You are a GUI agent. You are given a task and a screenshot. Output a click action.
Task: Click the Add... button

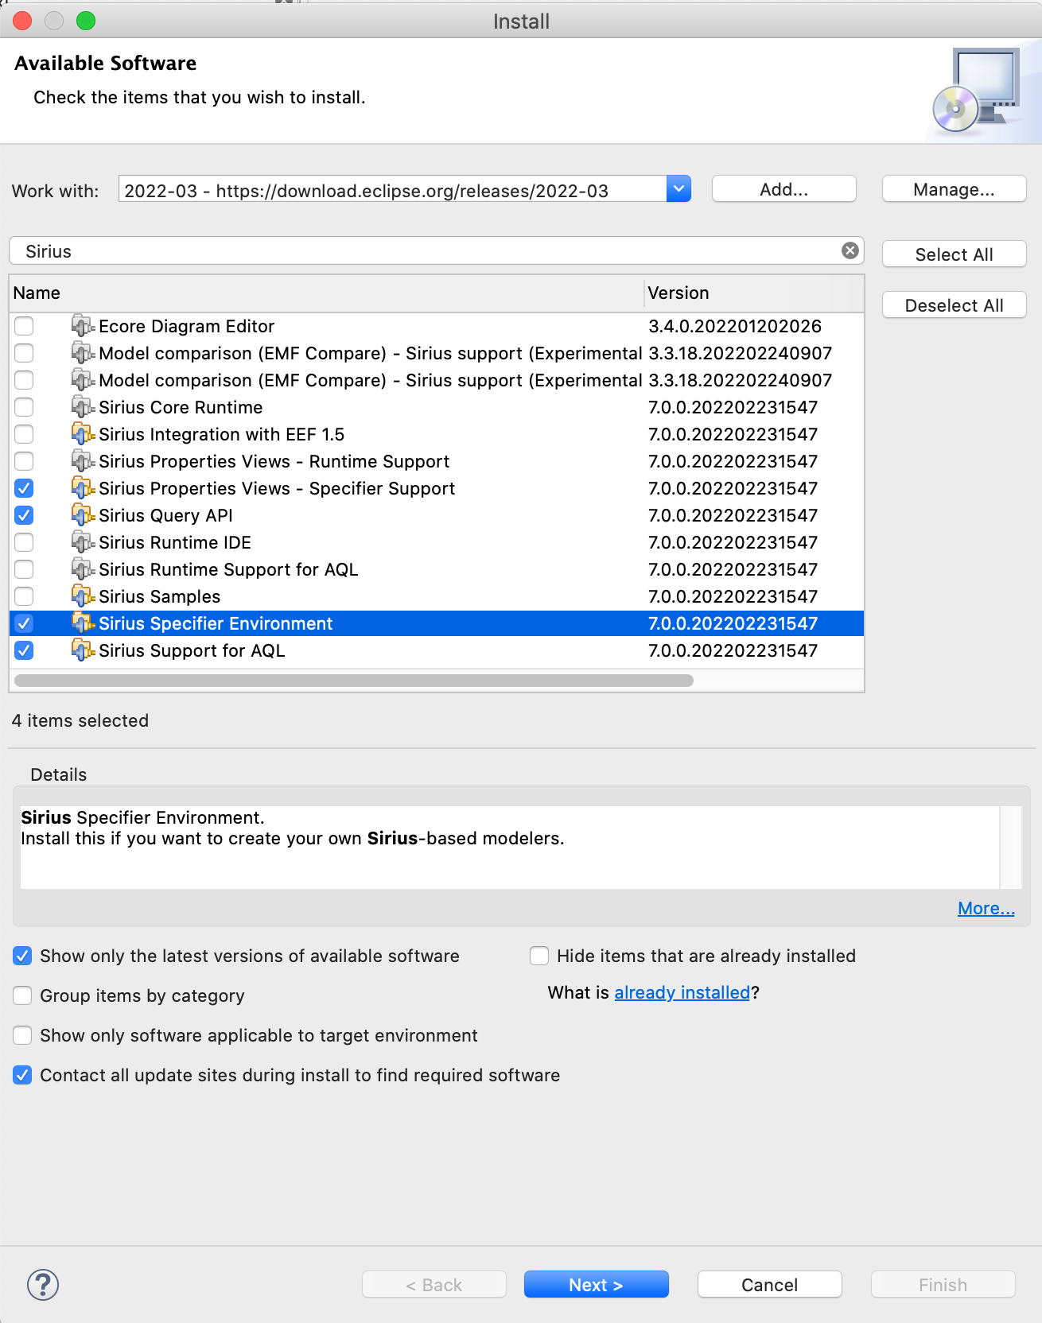click(x=784, y=189)
